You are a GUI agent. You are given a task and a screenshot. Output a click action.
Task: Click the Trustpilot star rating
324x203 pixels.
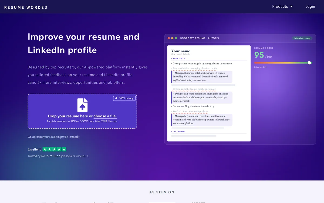[x=54, y=149]
